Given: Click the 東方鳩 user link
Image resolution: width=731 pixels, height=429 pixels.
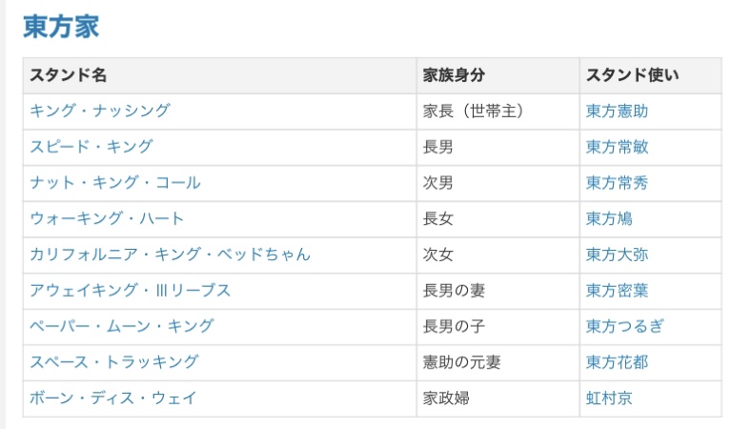Looking at the screenshot, I should (x=609, y=218).
